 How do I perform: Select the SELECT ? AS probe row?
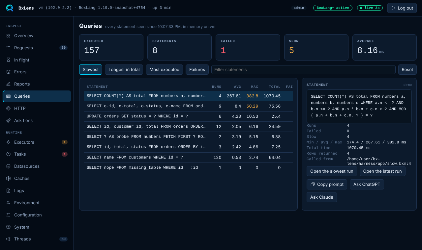coord(188,137)
